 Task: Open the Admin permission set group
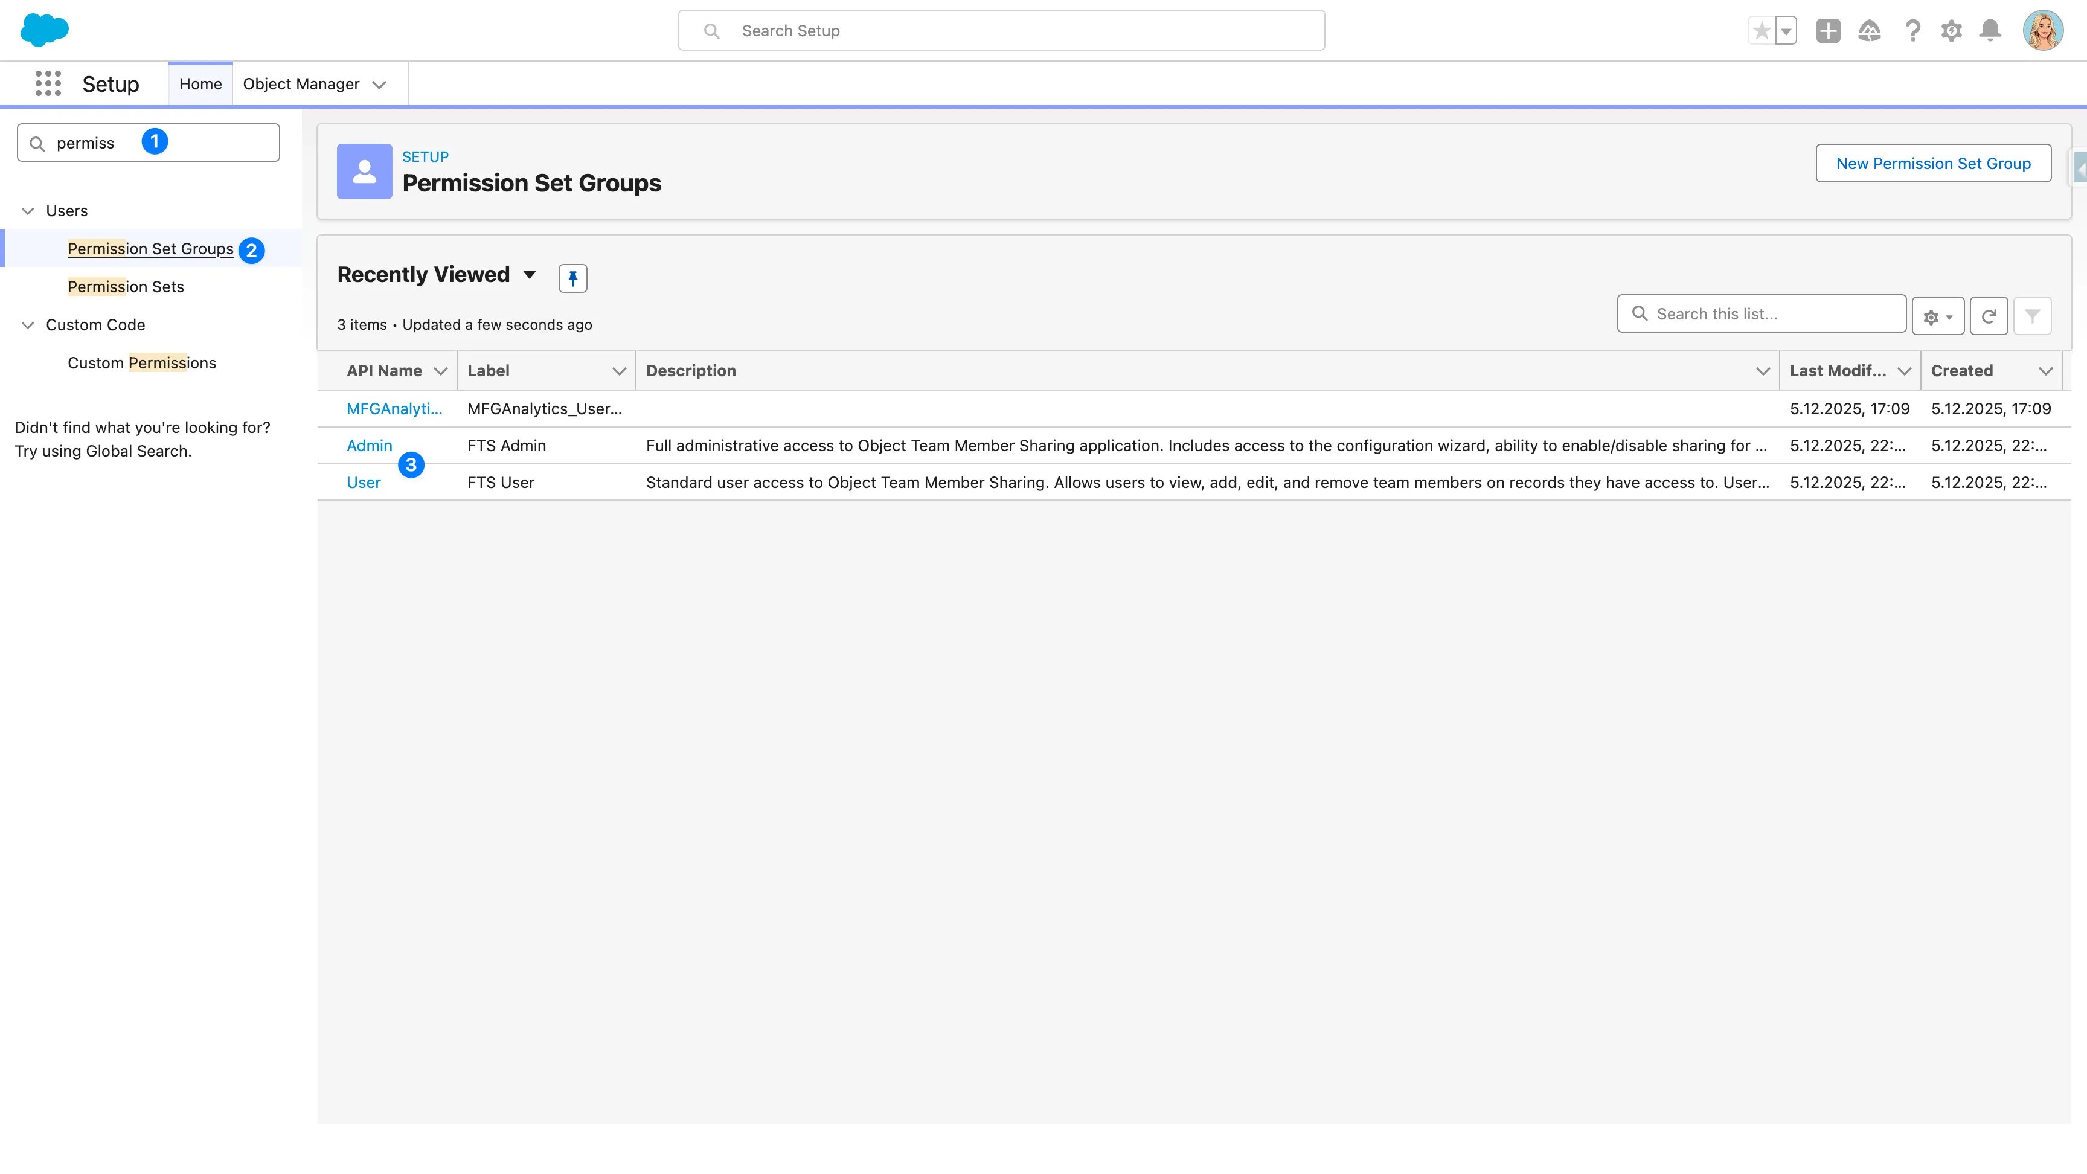[370, 446]
